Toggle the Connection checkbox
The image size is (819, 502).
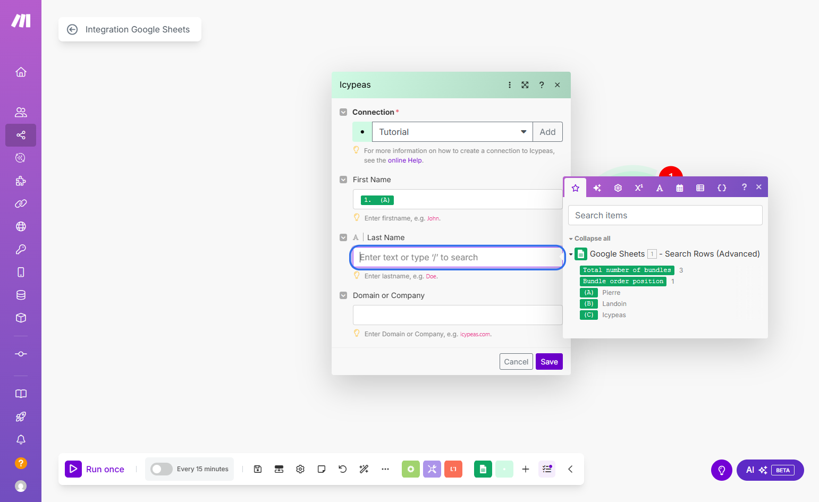click(x=343, y=112)
